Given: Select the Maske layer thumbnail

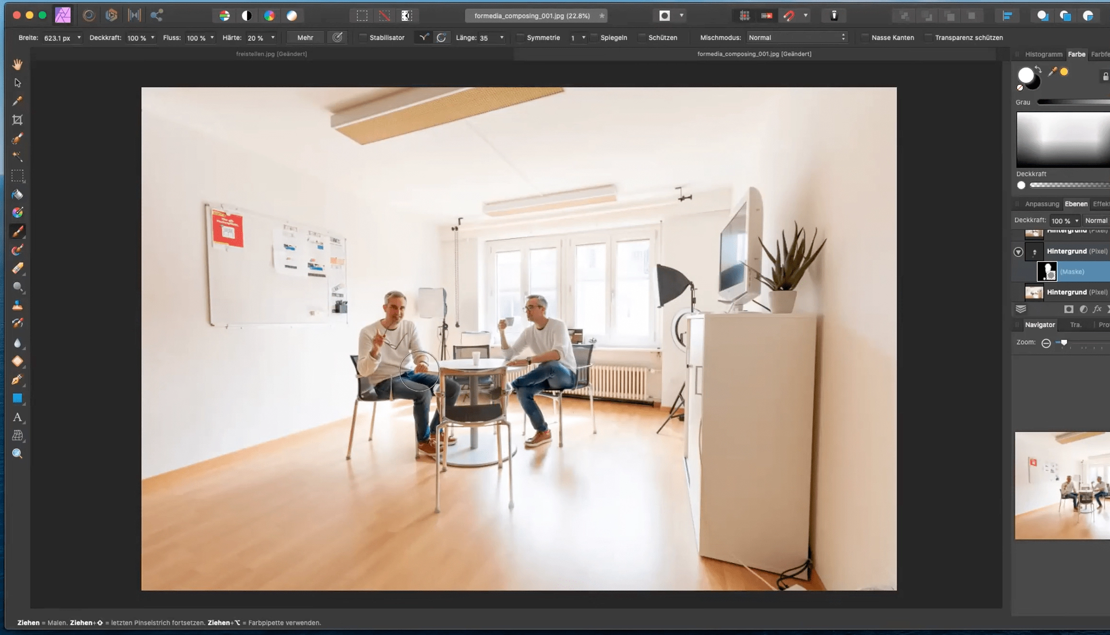Looking at the screenshot, I should tap(1046, 271).
